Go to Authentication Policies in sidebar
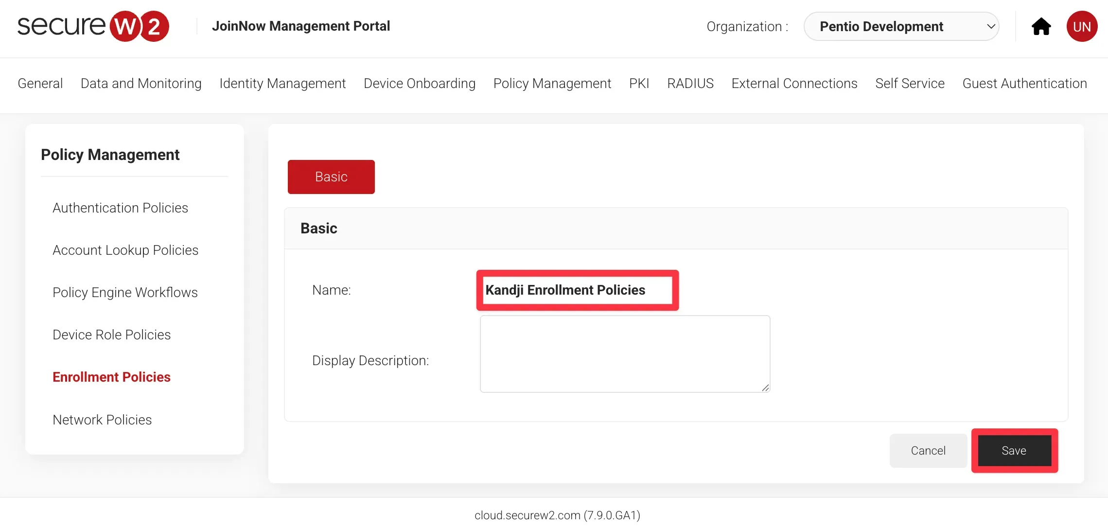The image size is (1108, 529). 120,208
